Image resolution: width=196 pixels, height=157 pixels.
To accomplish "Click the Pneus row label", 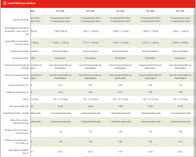I will (x=26, y=99).
